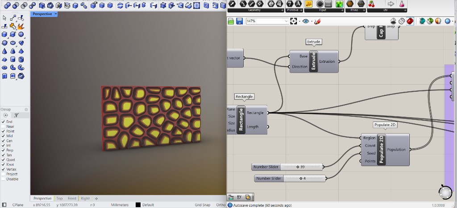The width and height of the screenshot is (457, 208).
Task: Expand the Util panel dropdown
Action: (405, 10)
